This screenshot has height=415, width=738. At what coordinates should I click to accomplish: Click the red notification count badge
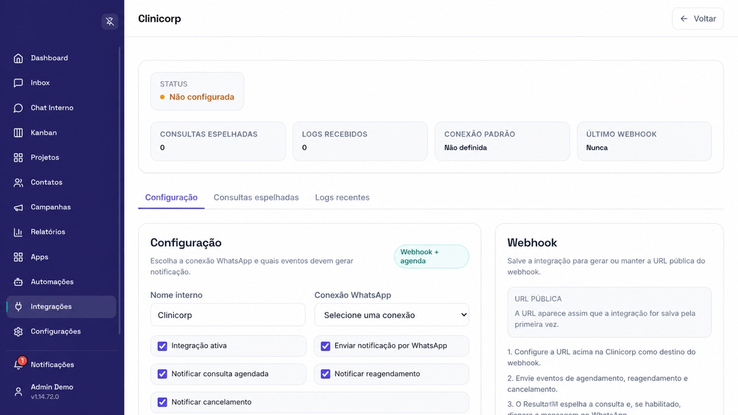coord(22,361)
